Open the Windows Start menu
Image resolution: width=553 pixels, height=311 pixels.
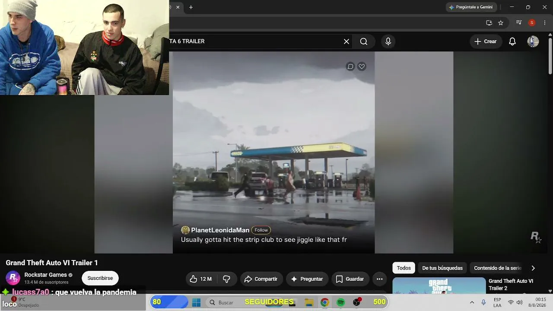(196, 302)
